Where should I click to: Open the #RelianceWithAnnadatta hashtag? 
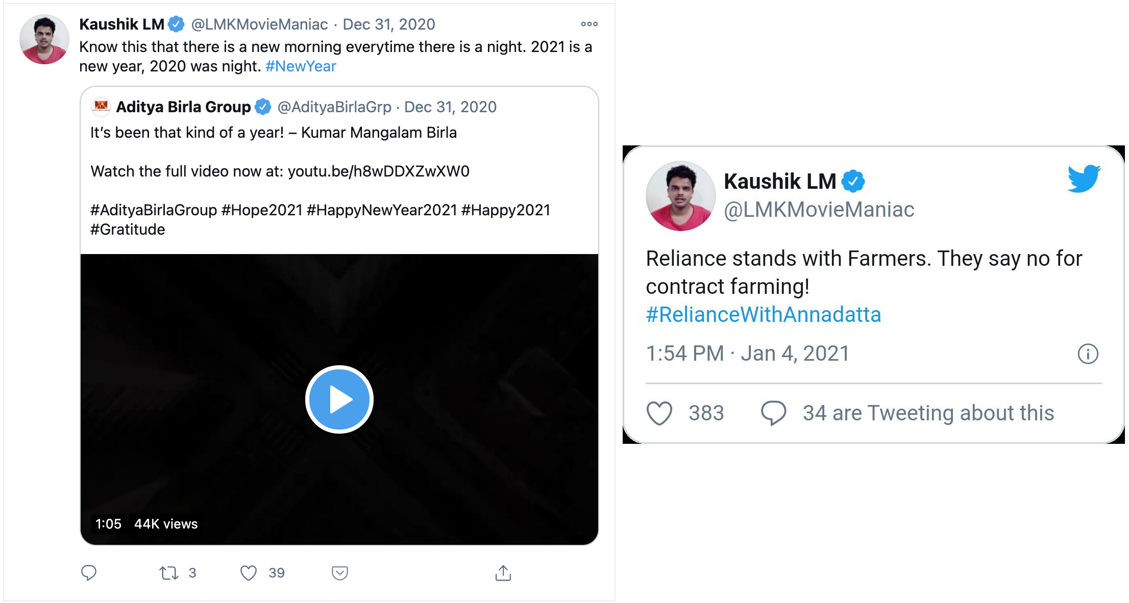tap(764, 315)
